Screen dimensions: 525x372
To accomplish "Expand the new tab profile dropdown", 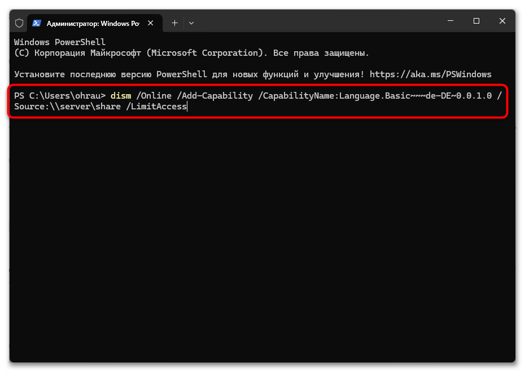I will coord(191,23).
